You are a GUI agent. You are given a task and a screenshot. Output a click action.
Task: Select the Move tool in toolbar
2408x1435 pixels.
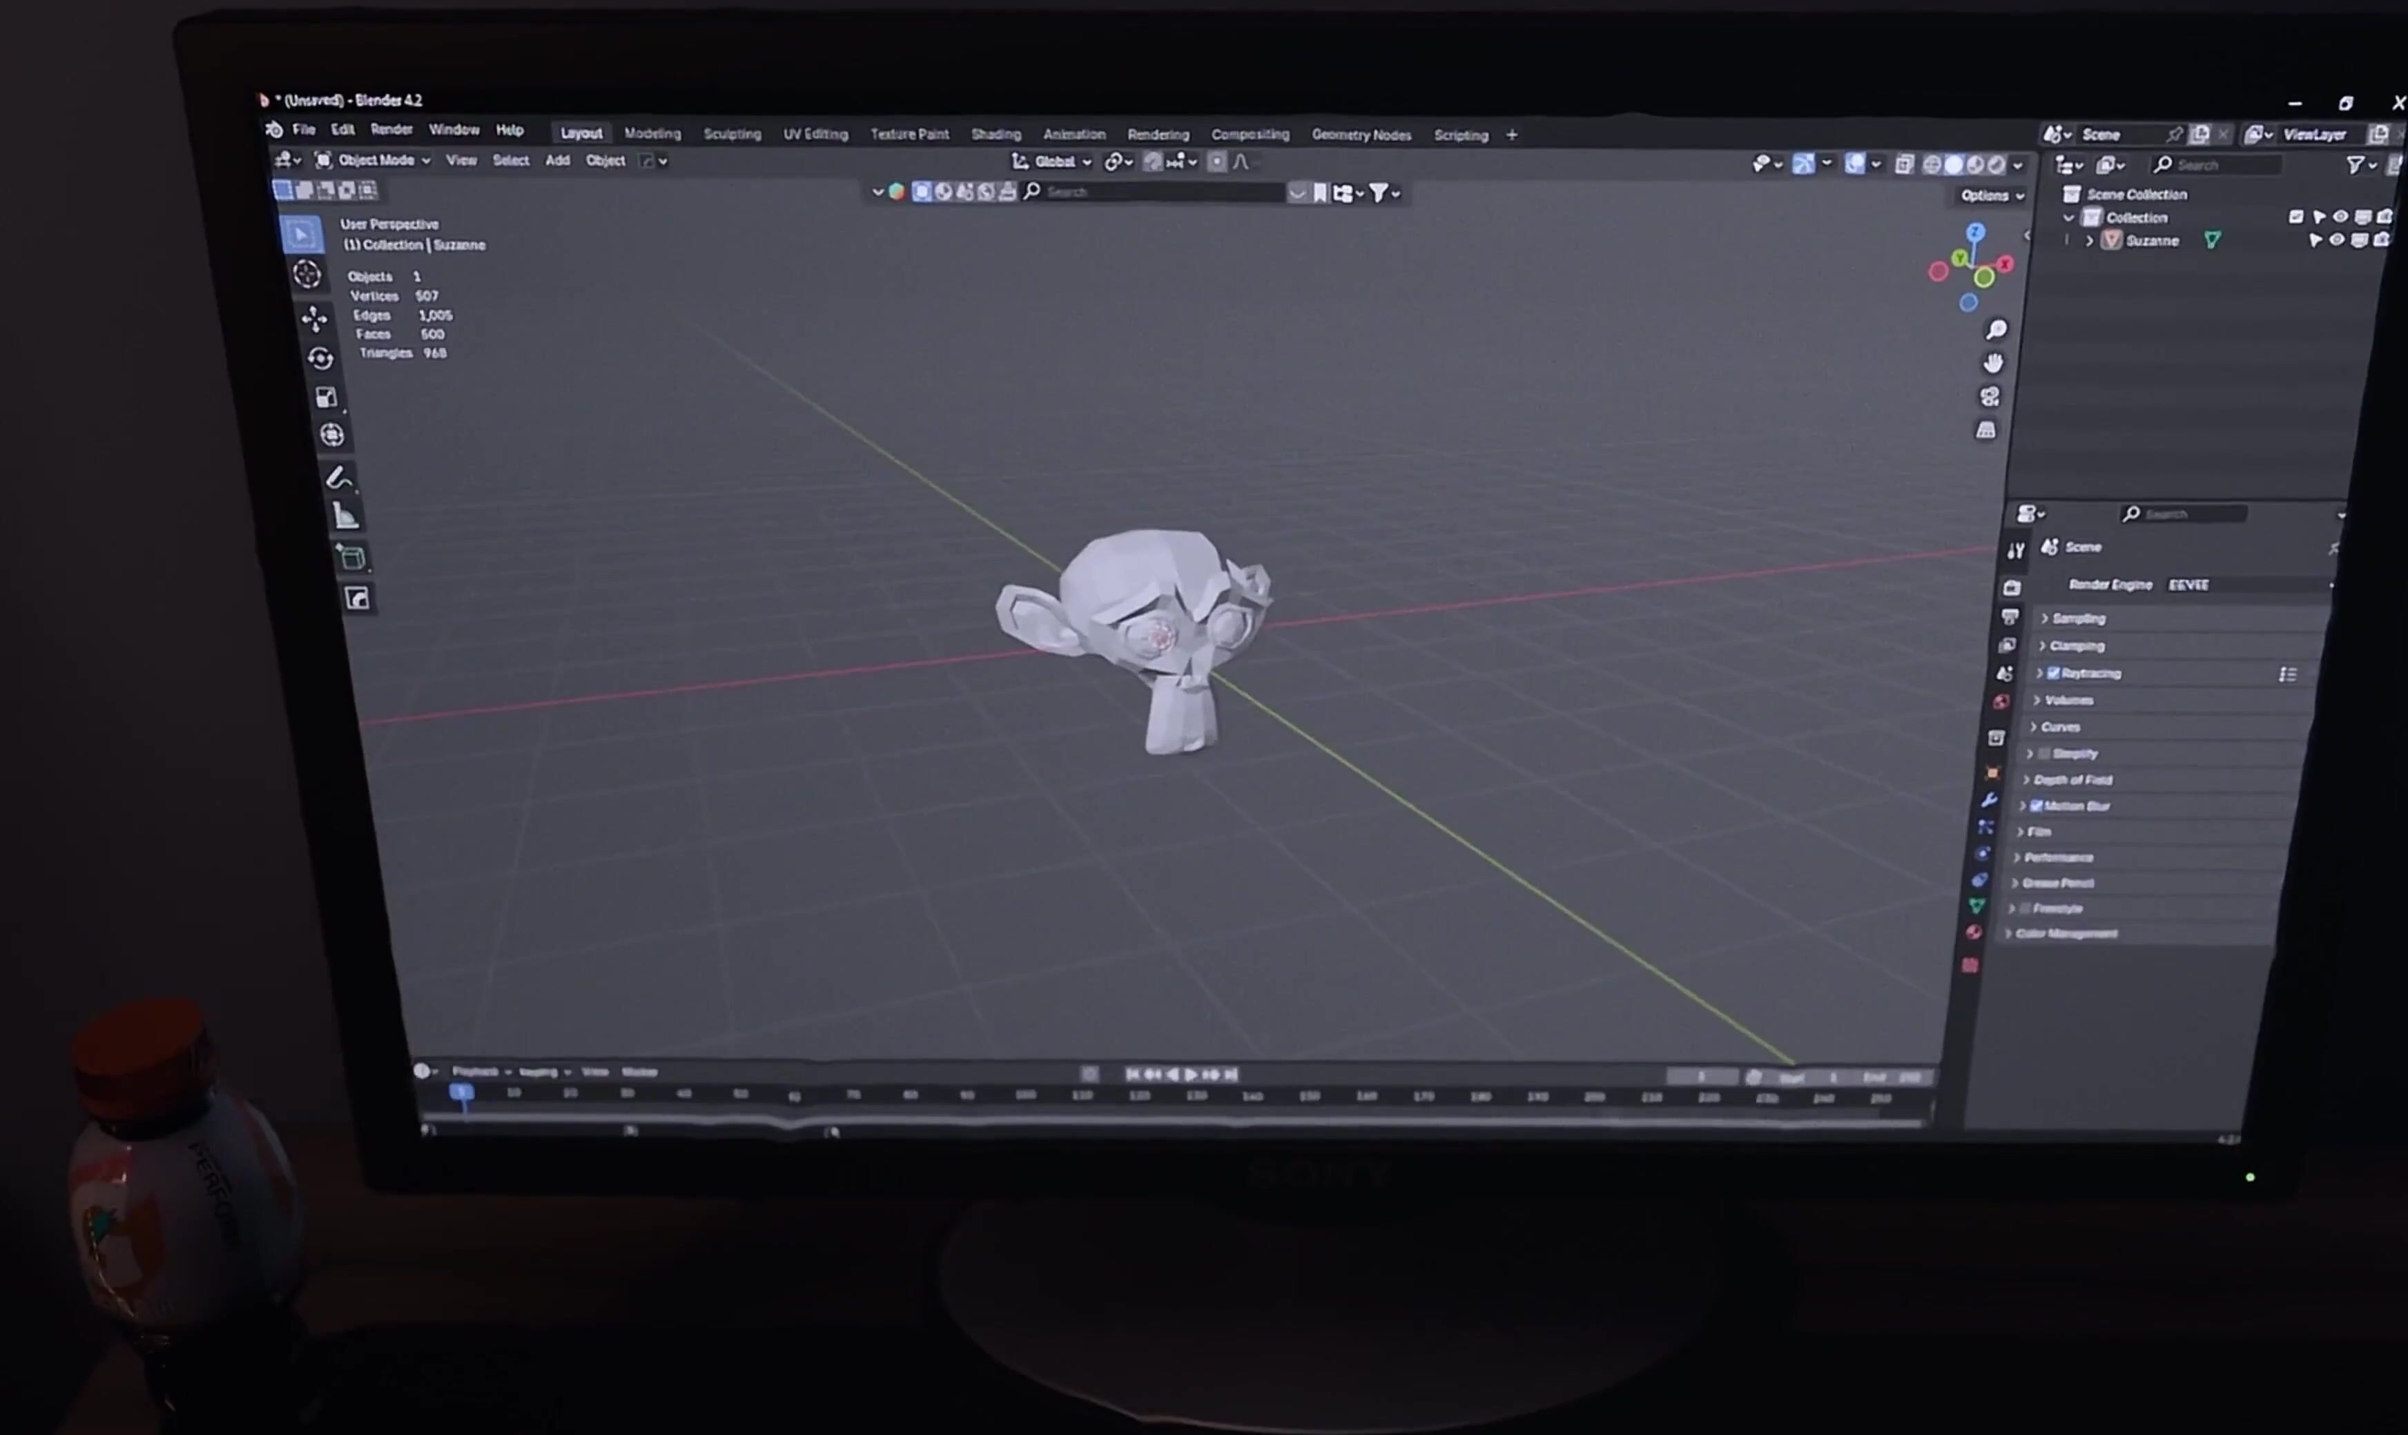[x=314, y=318]
